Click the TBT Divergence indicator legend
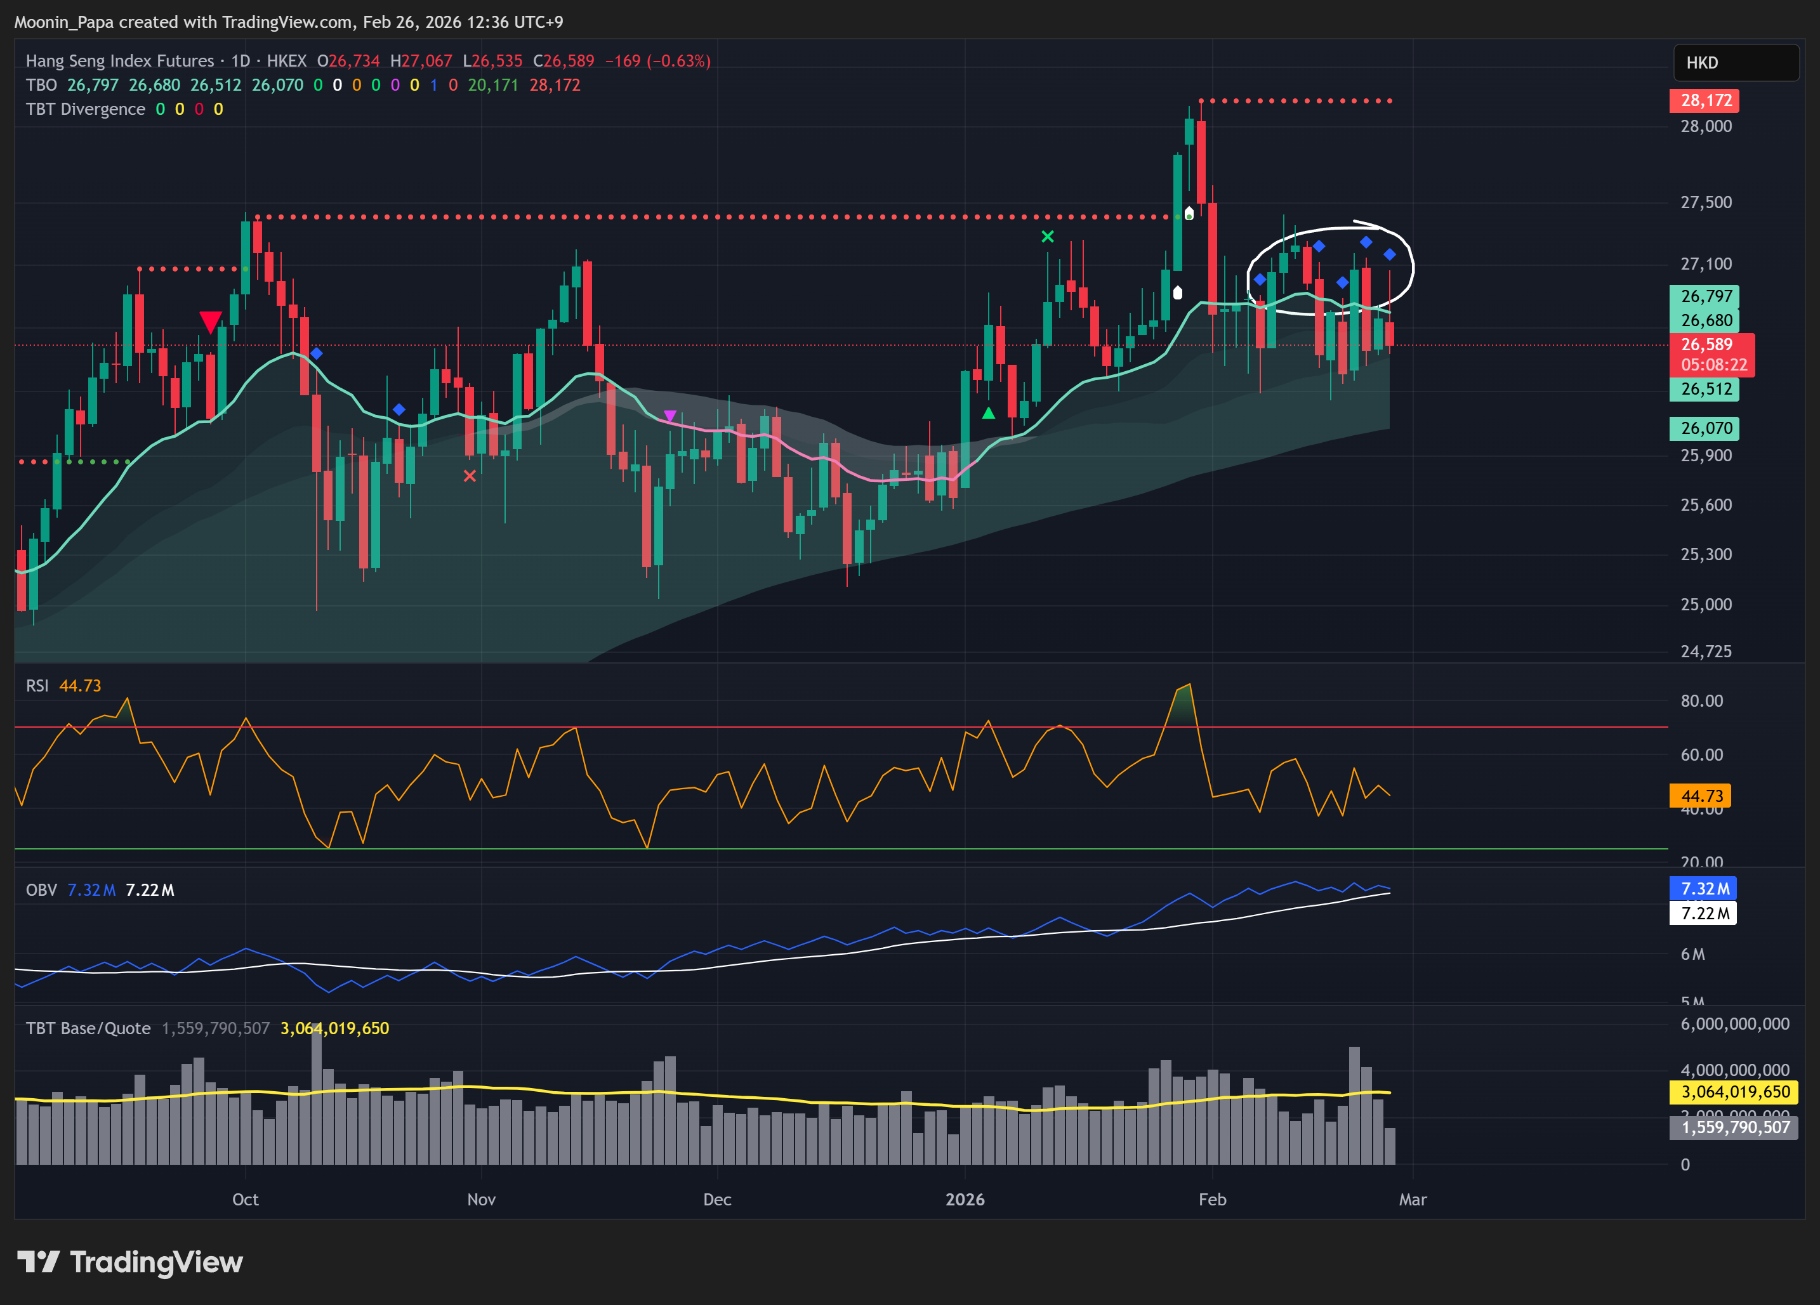 (85, 109)
